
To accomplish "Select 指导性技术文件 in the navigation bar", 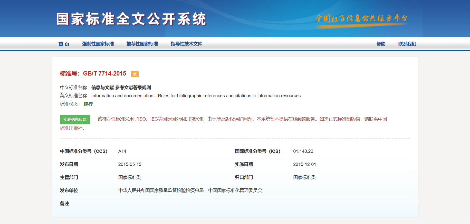I will 186,44.
